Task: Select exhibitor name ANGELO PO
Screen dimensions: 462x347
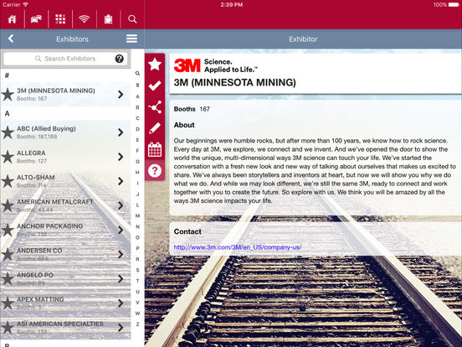Action: 35,275
